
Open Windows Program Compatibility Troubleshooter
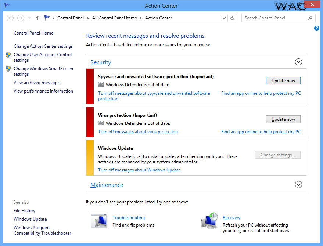[x=42, y=230]
